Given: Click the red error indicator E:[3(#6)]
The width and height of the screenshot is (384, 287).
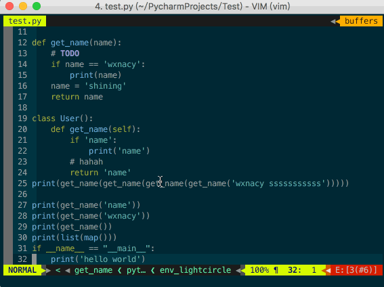Looking at the screenshot, I should click(356, 270).
